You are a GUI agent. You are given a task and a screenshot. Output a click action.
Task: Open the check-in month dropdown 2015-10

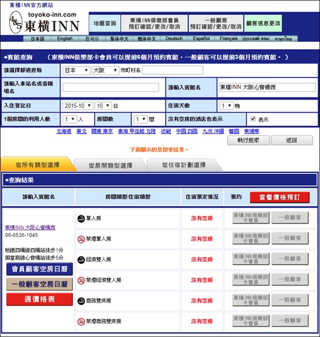coord(78,106)
